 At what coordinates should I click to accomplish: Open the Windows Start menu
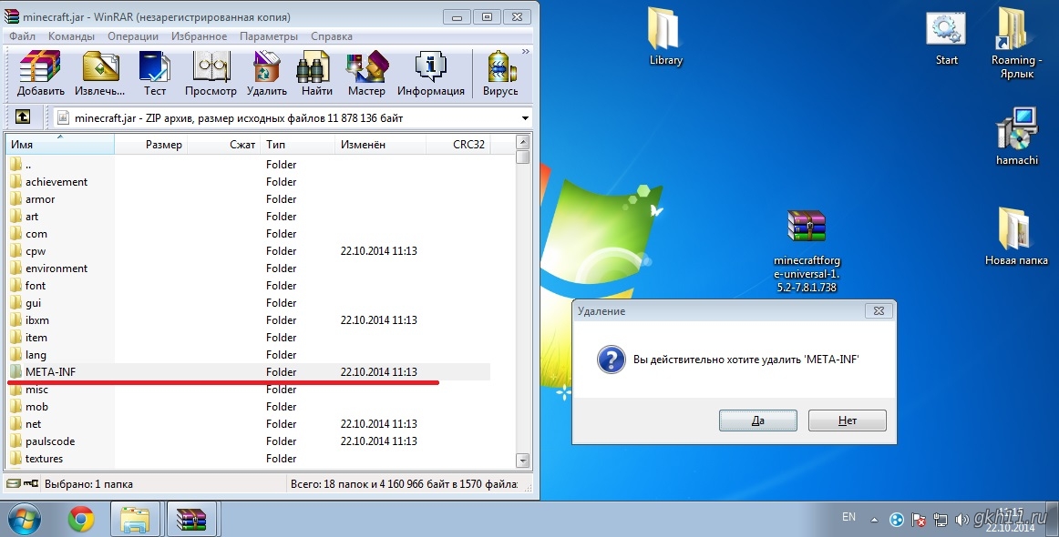24,520
